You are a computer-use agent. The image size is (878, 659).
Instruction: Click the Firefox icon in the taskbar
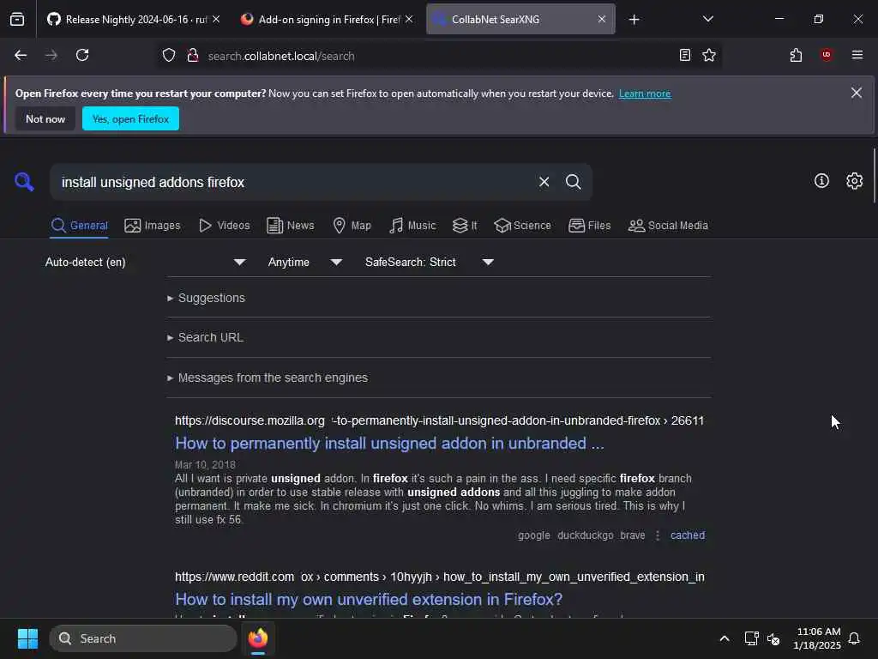258,638
